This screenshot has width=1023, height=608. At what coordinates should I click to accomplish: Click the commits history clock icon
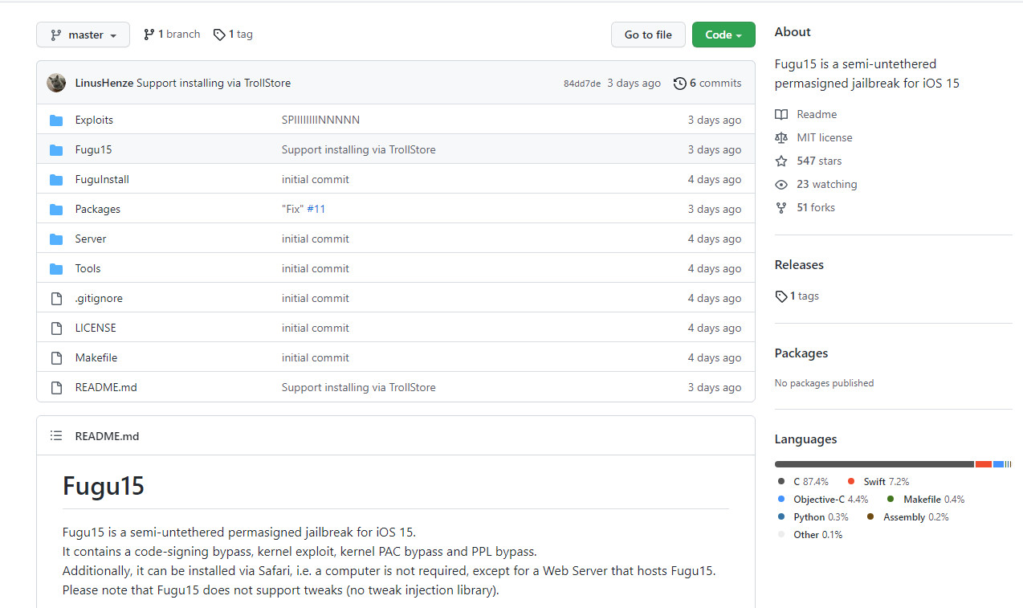point(680,84)
